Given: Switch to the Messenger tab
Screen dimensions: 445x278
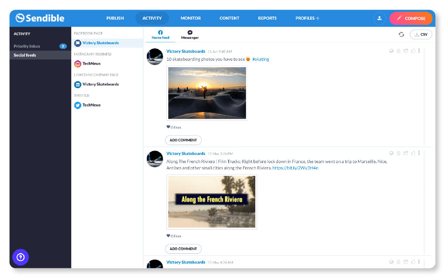Looking at the screenshot, I should (190, 35).
